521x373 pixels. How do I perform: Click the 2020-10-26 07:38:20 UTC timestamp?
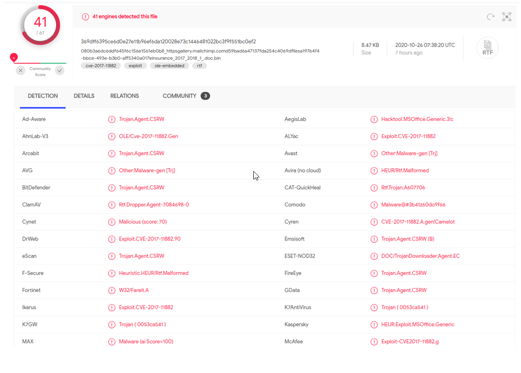425,45
